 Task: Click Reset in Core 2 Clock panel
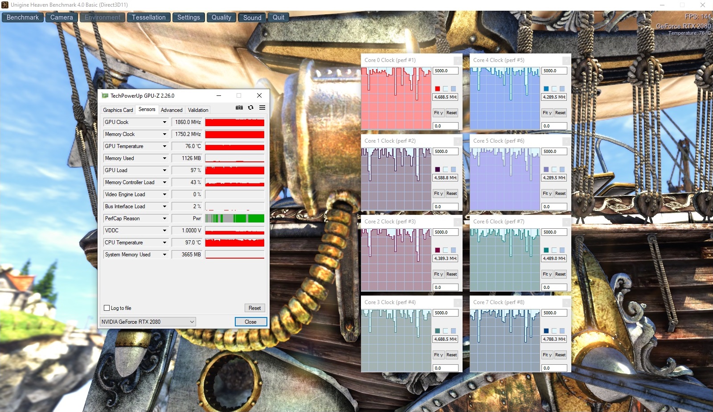(x=452, y=274)
